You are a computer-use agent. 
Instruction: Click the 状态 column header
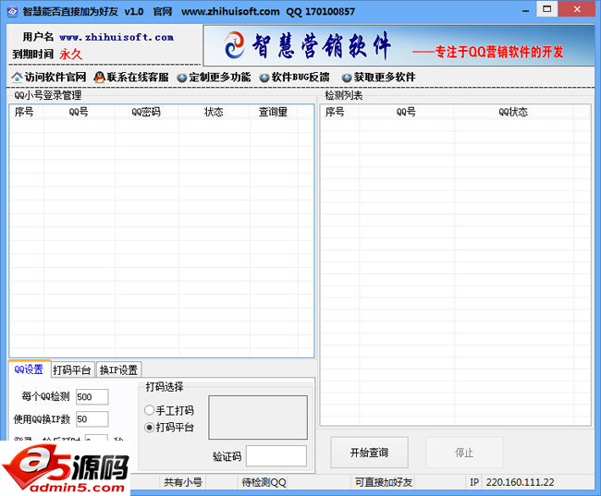214,112
